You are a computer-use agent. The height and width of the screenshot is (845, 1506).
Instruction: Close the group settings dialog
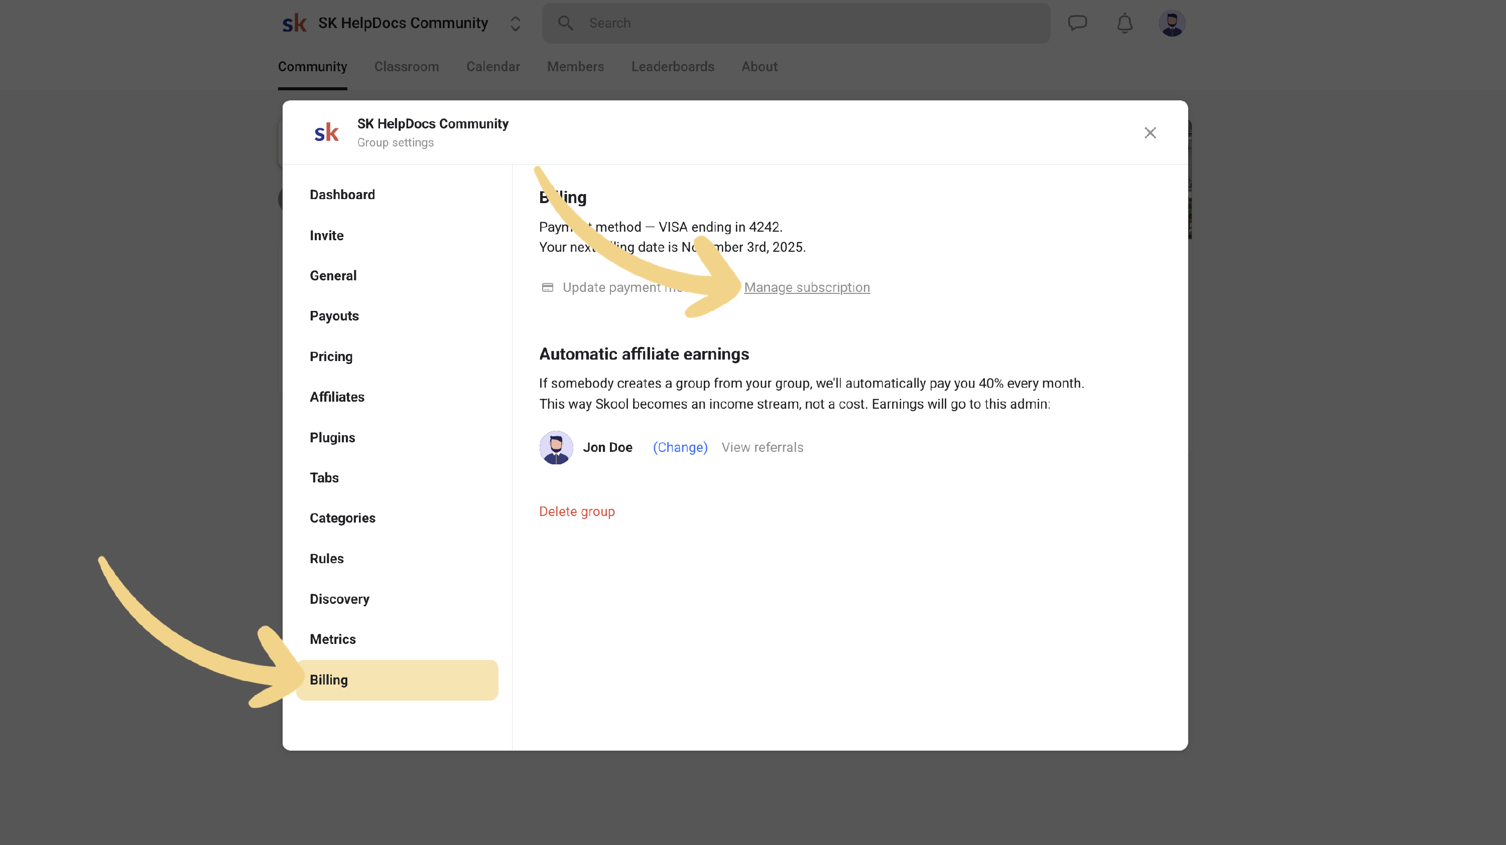click(1150, 133)
